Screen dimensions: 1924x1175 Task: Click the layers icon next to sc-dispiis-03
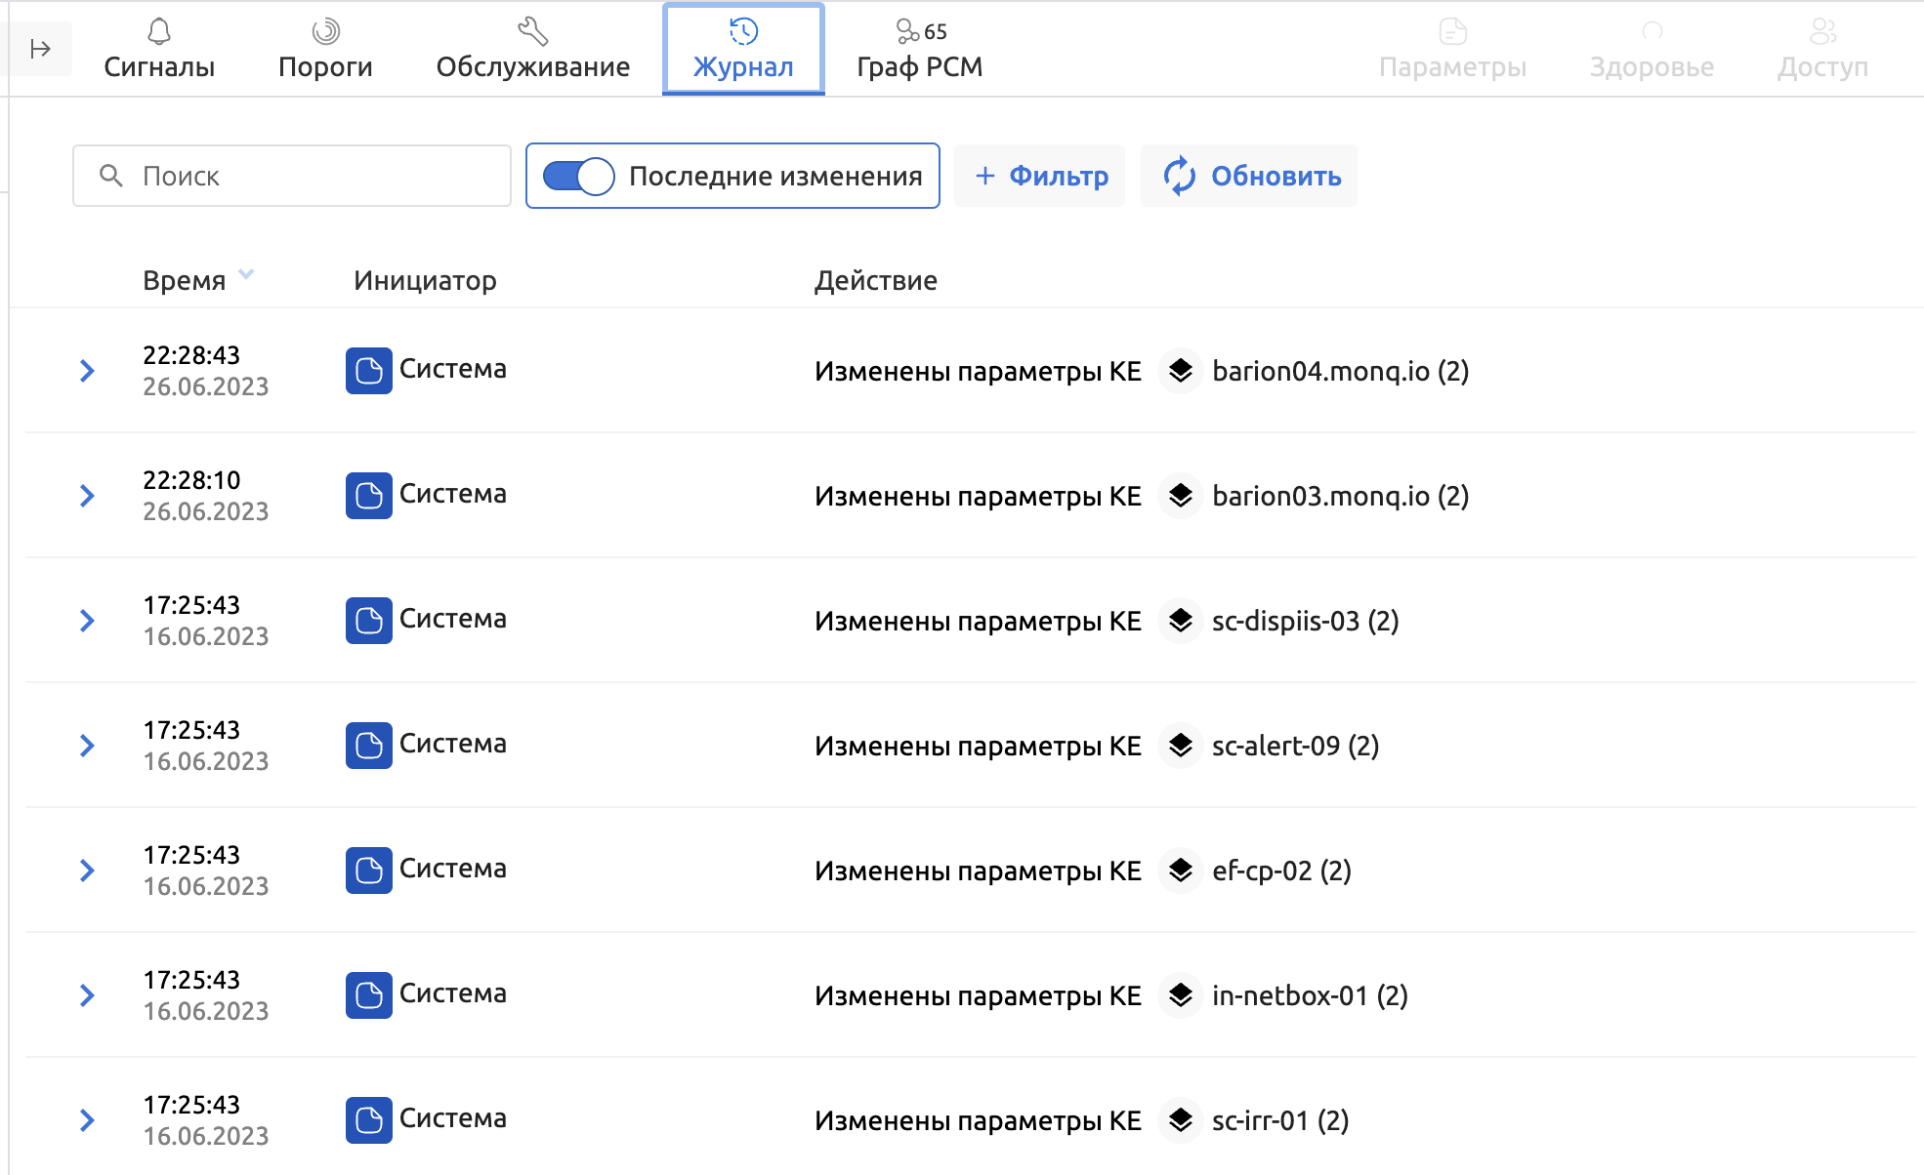pyautogui.click(x=1180, y=621)
